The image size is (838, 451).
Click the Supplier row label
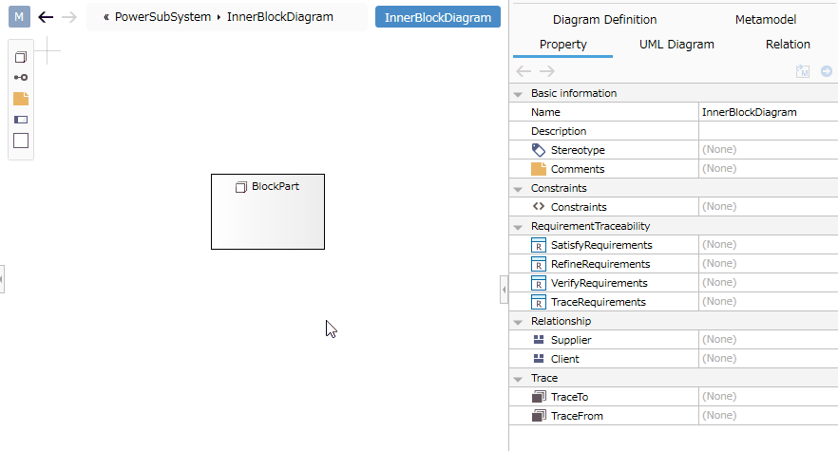(x=571, y=340)
